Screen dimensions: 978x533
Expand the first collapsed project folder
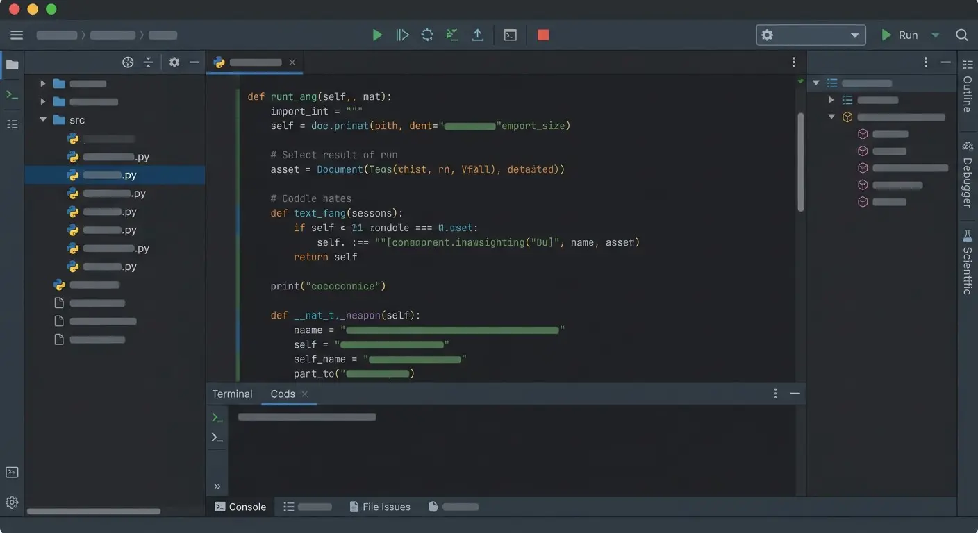click(43, 83)
